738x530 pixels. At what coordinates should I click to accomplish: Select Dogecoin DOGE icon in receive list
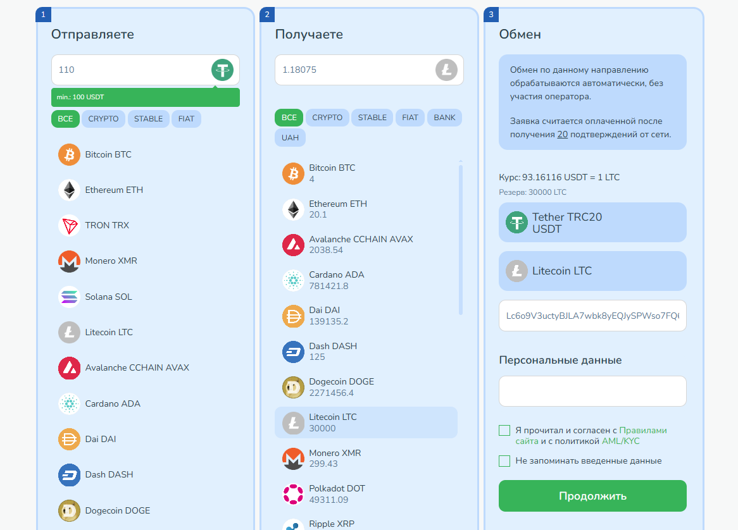pyautogui.click(x=293, y=388)
